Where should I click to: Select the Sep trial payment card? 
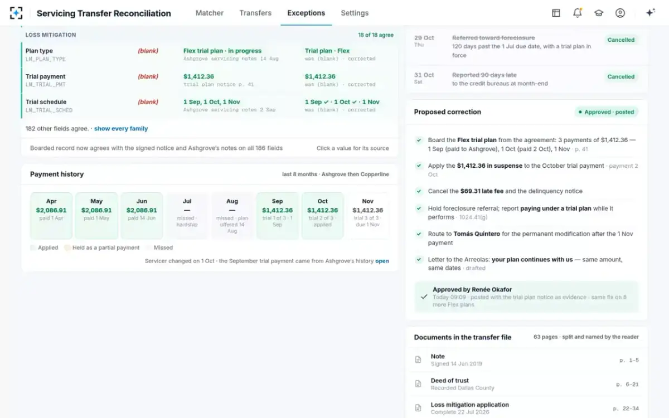pos(277,216)
